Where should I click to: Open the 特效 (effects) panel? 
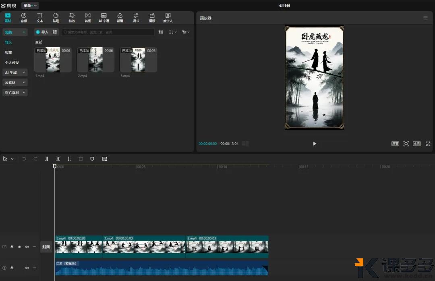[72, 17]
